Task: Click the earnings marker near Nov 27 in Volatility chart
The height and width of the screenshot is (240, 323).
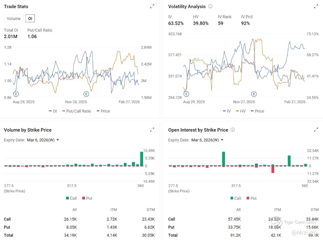Action: pos(254,94)
